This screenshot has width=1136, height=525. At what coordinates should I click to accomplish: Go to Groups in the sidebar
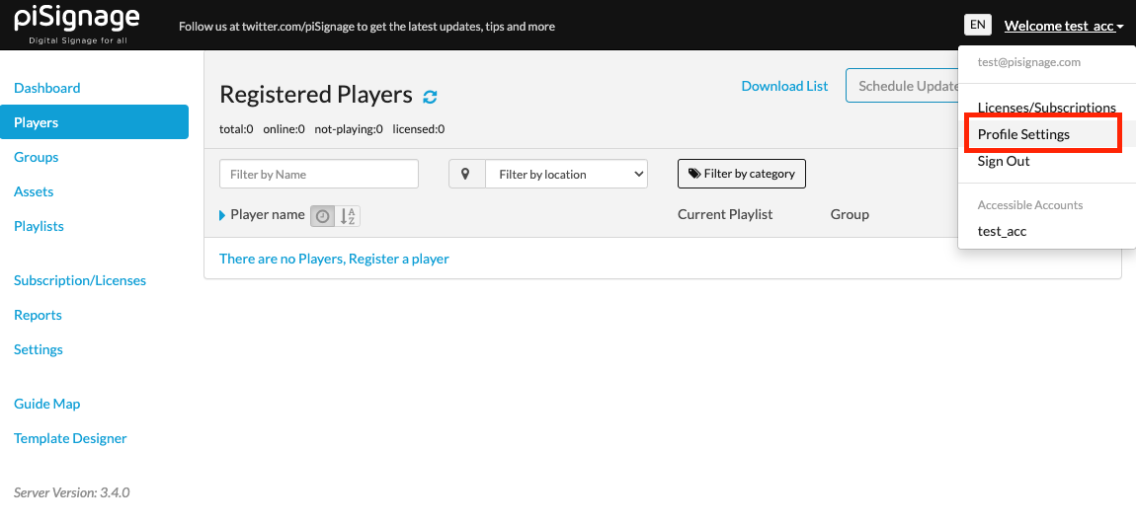point(37,157)
